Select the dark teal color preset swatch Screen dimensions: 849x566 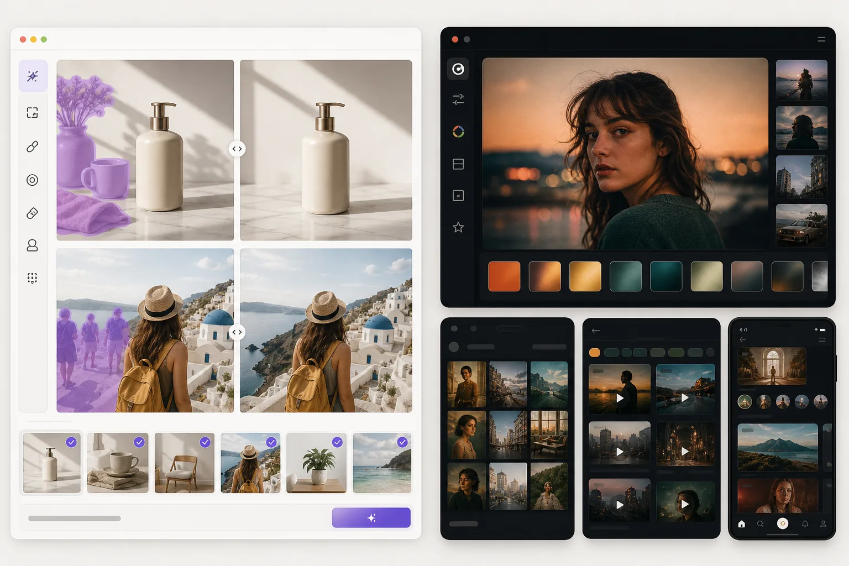pyautogui.click(x=666, y=276)
